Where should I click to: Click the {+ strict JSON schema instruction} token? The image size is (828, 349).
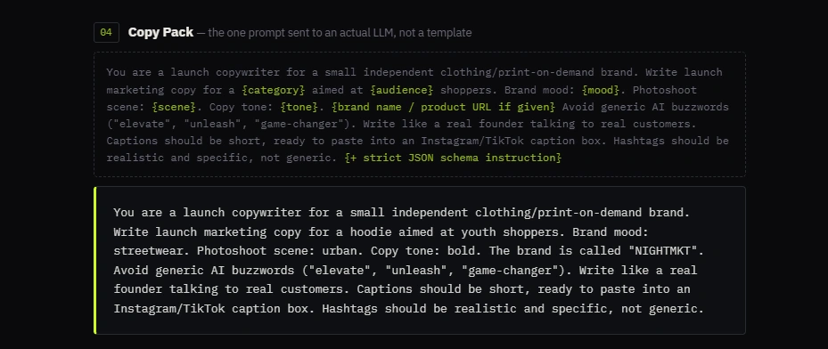tap(453, 158)
